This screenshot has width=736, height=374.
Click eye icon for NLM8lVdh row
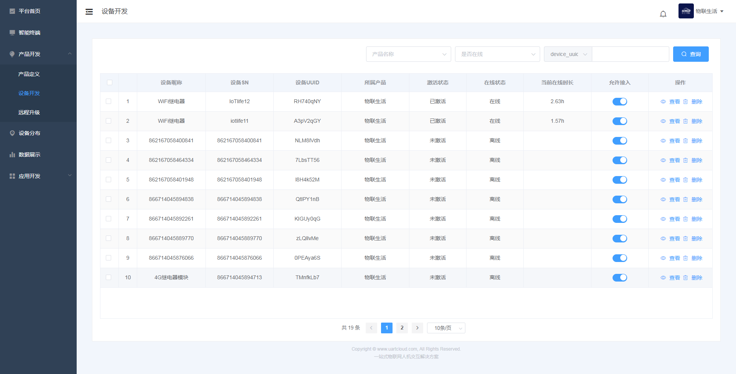tap(663, 141)
